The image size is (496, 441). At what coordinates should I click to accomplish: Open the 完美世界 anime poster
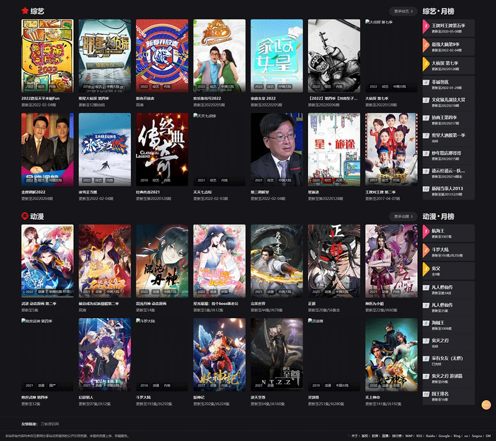(x=277, y=261)
